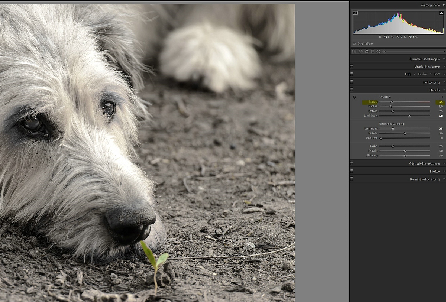Click the Kontrast slider handle
Screen dimensions: 446x302
pyautogui.click(x=381, y=138)
